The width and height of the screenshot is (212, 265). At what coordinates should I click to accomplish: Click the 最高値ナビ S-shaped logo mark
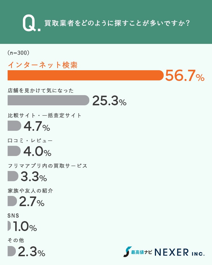[127, 252]
